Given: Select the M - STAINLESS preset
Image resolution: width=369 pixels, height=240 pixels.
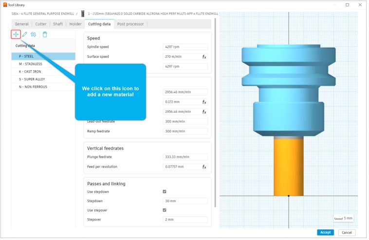Looking at the screenshot, I should coord(43,64).
